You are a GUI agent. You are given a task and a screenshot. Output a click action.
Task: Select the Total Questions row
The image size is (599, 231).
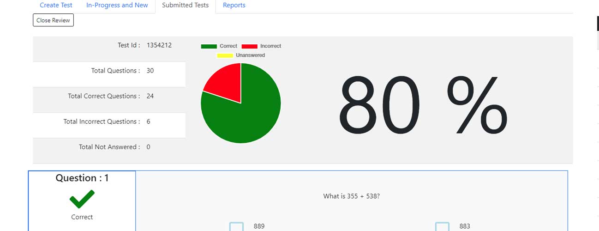109,71
